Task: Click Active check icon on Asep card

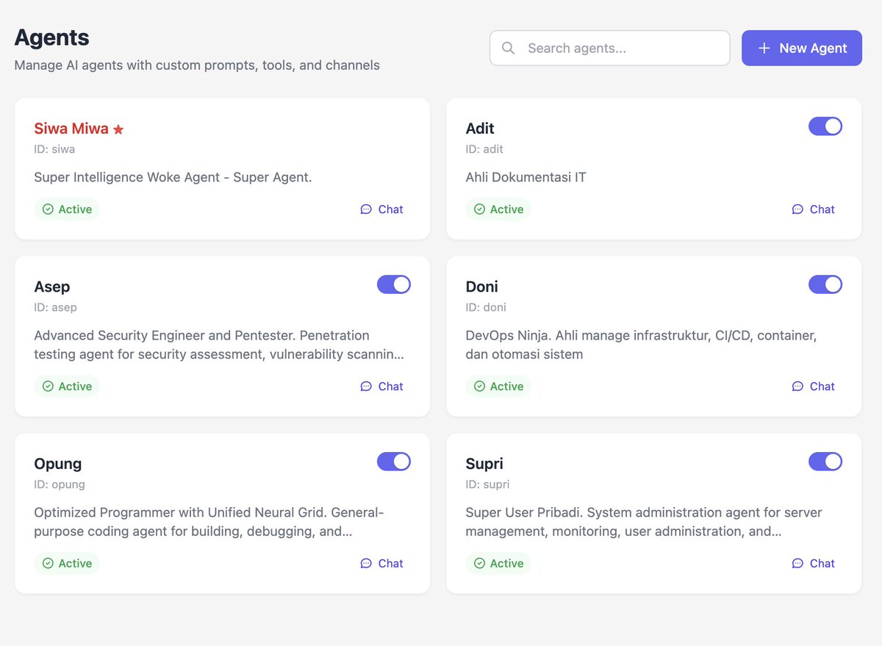Action: pyautogui.click(x=48, y=387)
